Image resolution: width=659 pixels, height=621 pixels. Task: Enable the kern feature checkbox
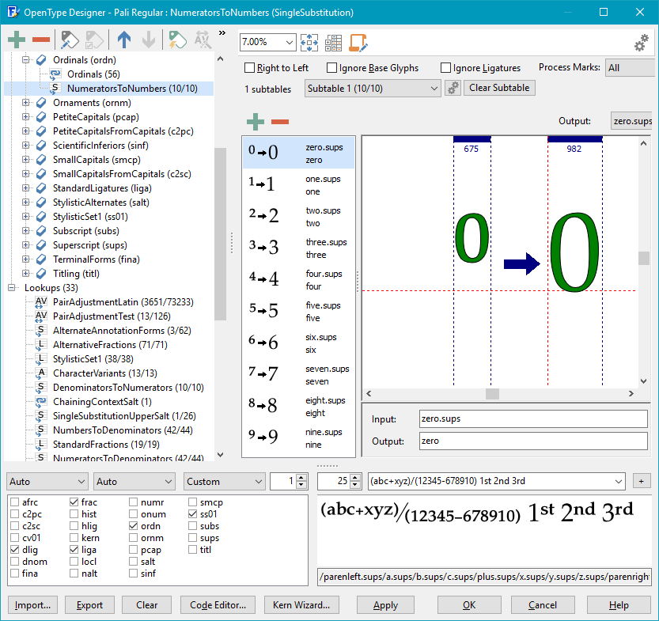(x=74, y=538)
